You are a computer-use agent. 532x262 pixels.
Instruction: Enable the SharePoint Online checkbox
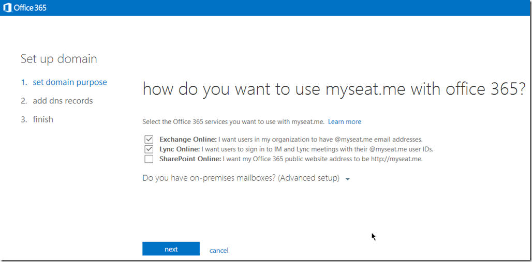tap(149, 159)
